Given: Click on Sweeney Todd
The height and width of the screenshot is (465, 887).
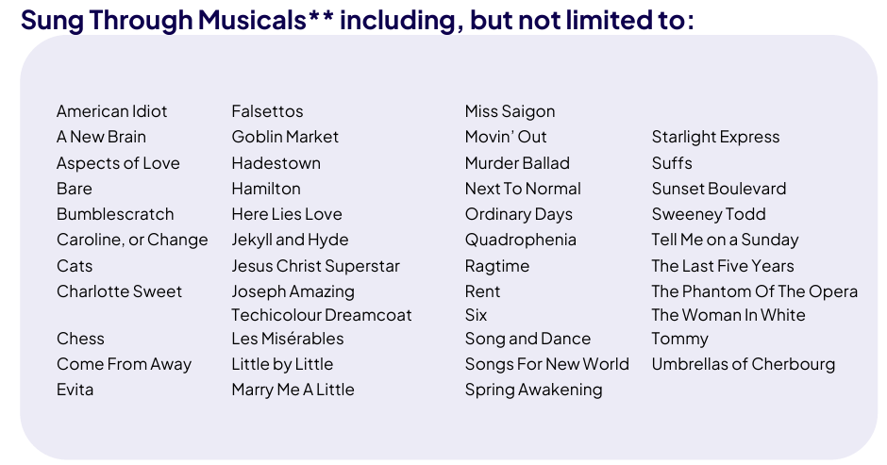Looking at the screenshot, I should [709, 214].
